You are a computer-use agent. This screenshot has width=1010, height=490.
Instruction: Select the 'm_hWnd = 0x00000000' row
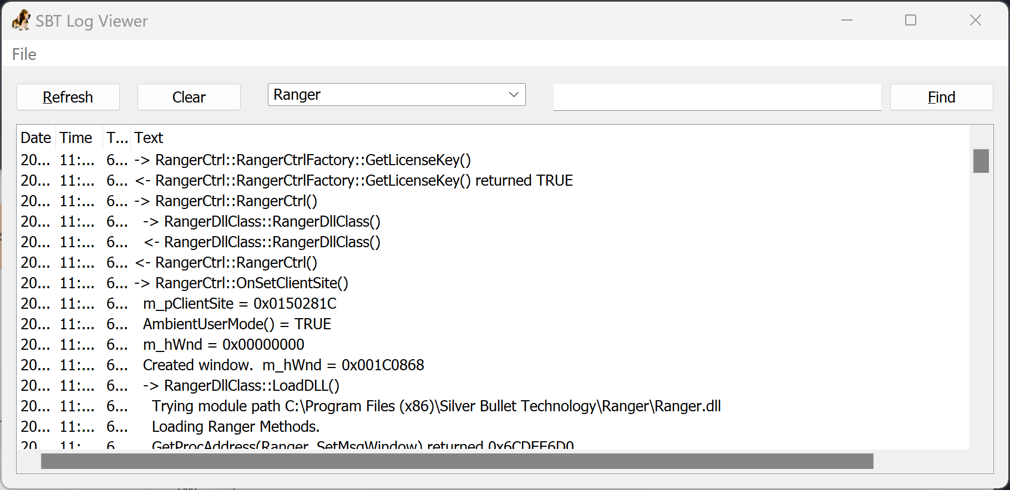494,344
